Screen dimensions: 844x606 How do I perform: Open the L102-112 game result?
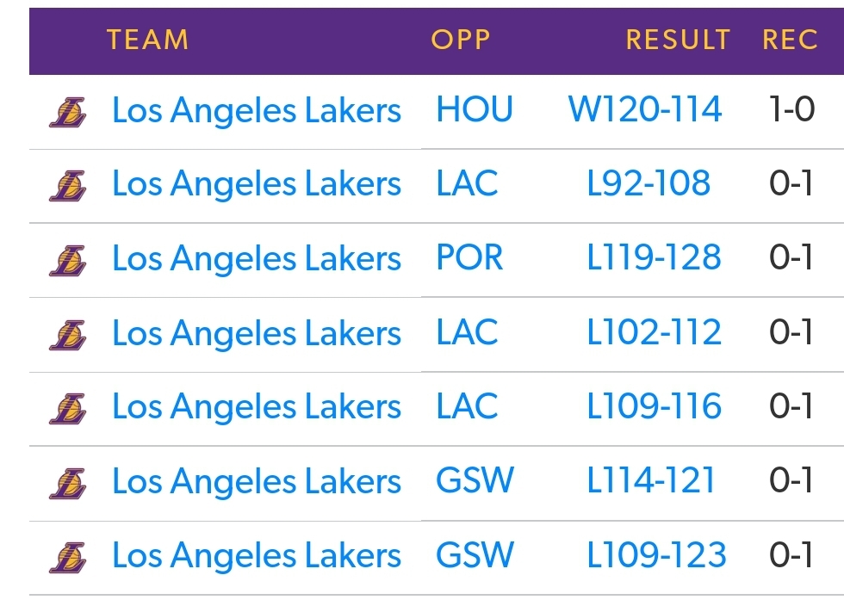[x=654, y=332]
